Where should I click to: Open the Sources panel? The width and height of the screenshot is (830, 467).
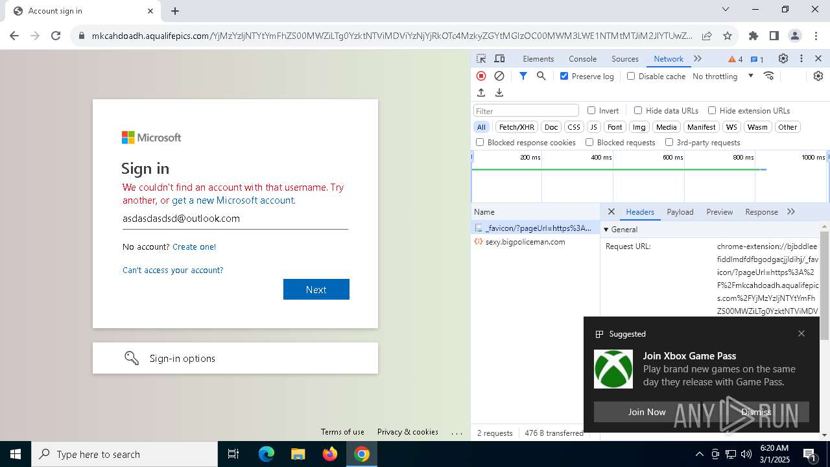(625, 58)
